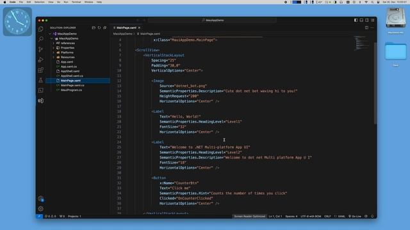This screenshot has width=410, height=230.
Task: Open the Edit menu
Action: tap(28, 2)
